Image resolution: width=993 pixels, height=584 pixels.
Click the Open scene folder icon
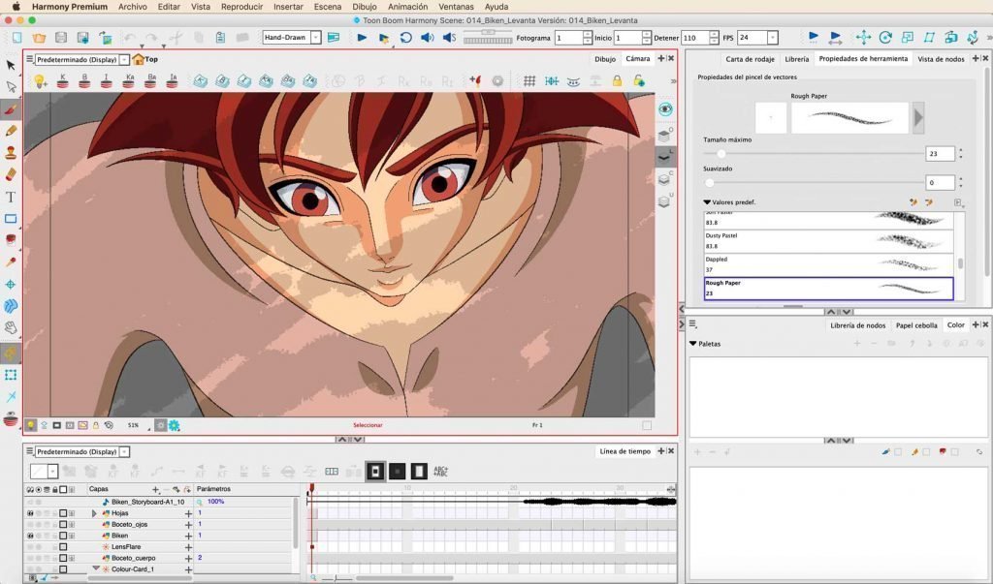point(39,38)
